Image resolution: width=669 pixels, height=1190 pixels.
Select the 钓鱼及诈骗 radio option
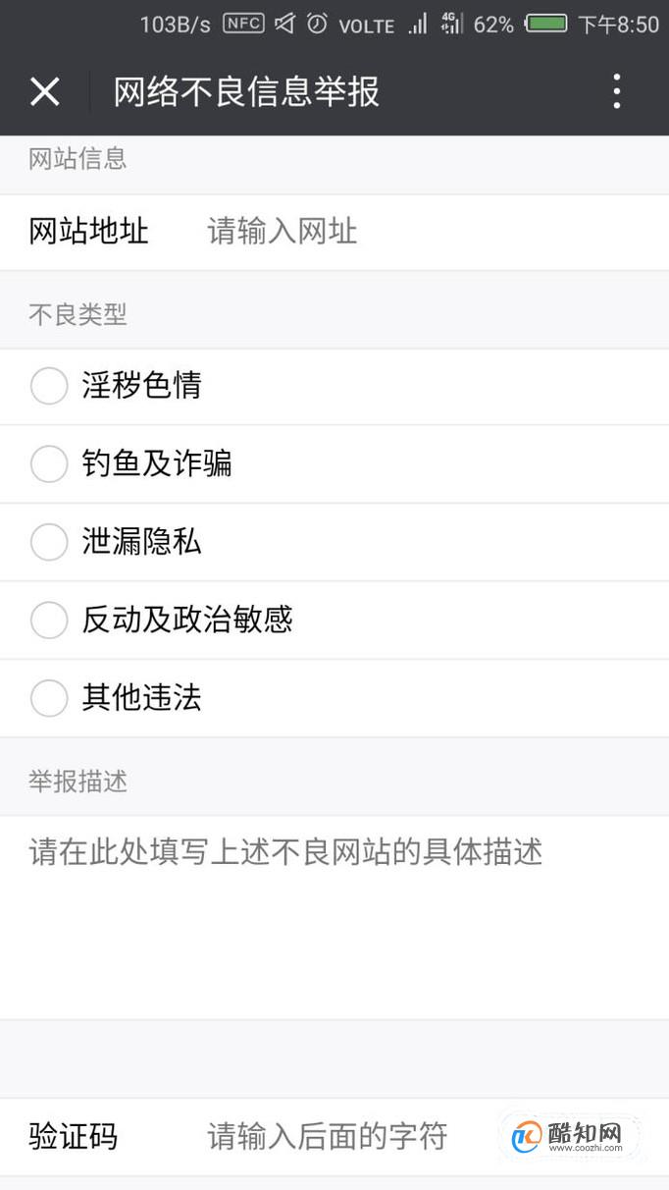pos(49,463)
